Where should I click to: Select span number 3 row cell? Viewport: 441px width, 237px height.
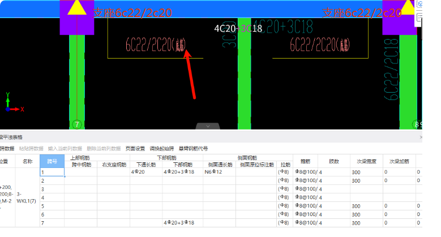(x=52, y=189)
